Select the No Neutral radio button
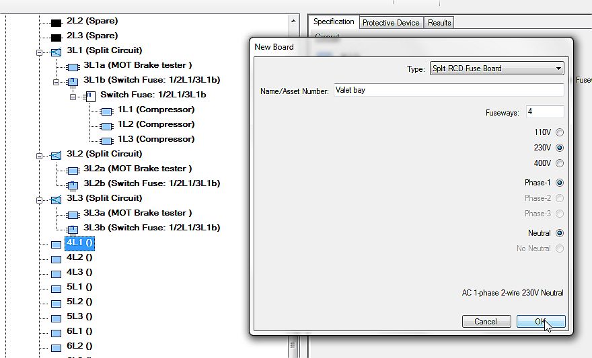The image size is (592, 358). [560, 249]
